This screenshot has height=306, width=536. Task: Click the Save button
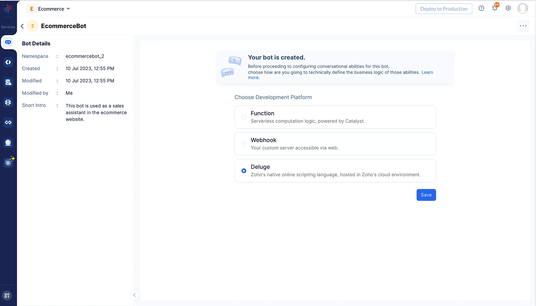pyautogui.click(x=426, y=195)
